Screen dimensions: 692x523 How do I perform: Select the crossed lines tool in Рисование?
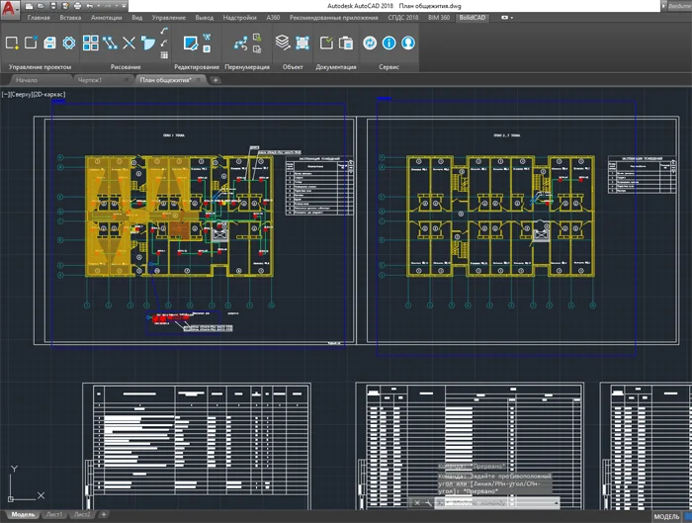pos(128,43)
